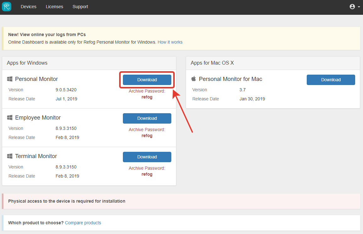Expand the account dropdown caret

[x=359, y=7]
